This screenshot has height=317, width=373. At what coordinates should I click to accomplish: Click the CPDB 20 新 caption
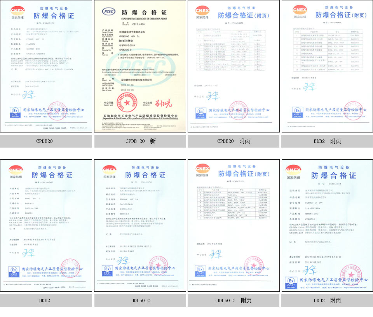[x=139, y=141]
